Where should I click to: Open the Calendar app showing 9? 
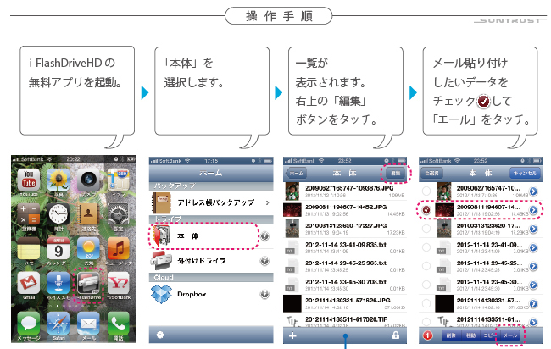58,248
